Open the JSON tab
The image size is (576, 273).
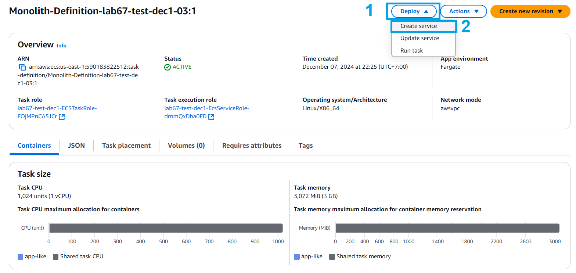[76, 146]
